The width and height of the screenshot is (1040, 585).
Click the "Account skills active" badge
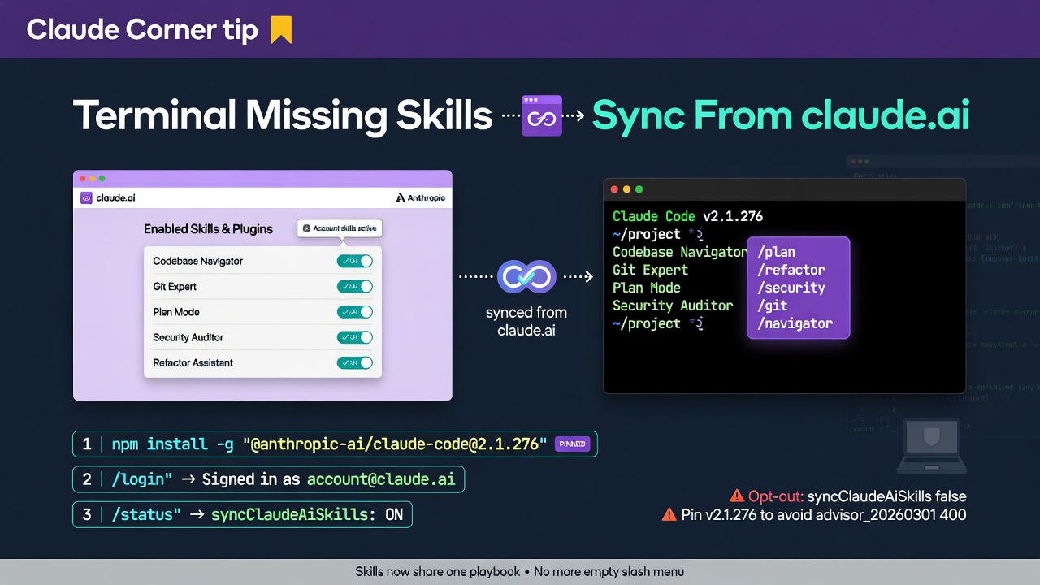[x=340, y=228]
